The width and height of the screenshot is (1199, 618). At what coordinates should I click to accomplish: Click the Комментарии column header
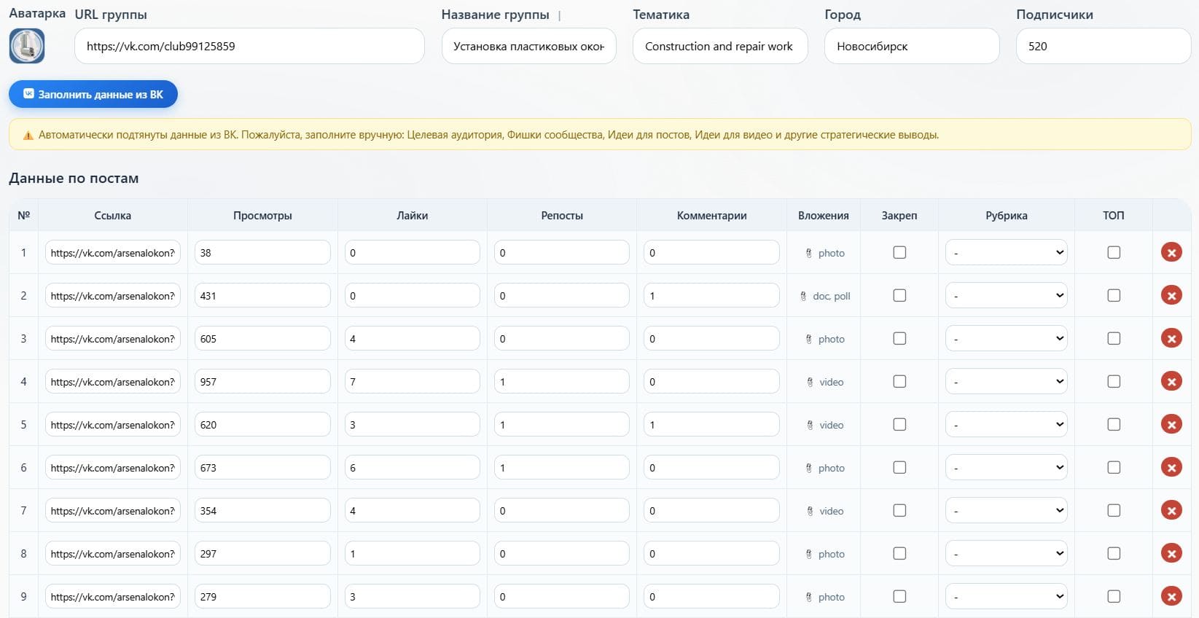point(711,216)
